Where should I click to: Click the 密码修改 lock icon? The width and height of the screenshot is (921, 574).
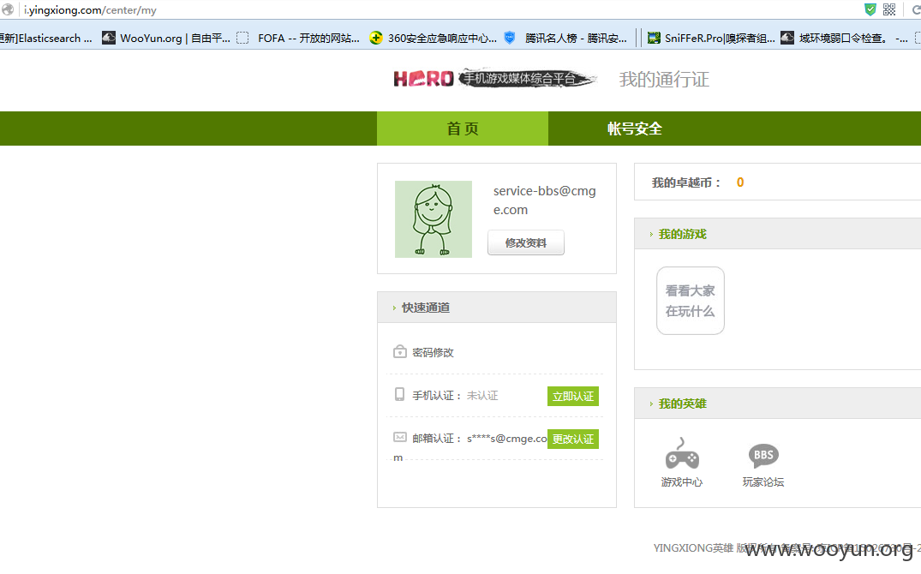pyautogui.click(x=399, y=351)
